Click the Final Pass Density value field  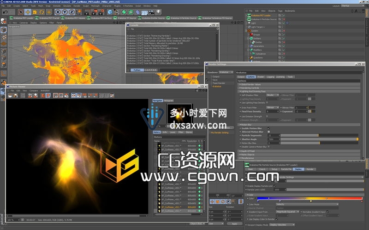(272, 111)
